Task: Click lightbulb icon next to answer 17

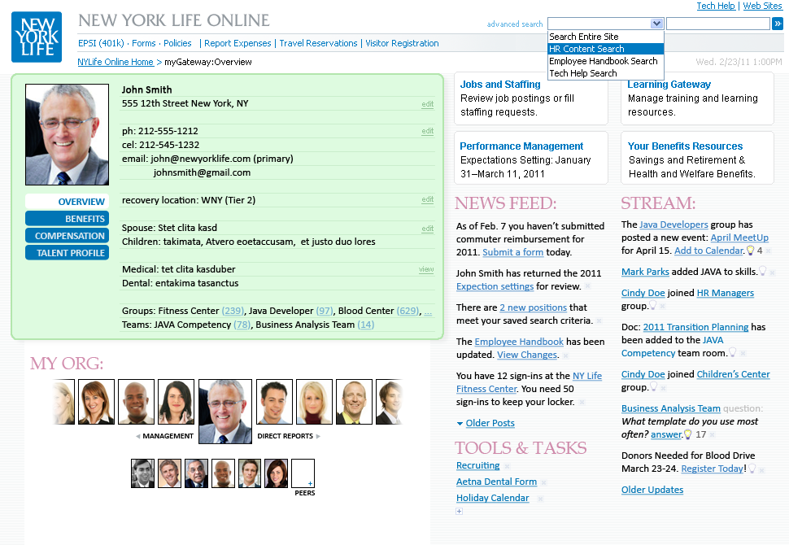Action: tap(688, 434)
